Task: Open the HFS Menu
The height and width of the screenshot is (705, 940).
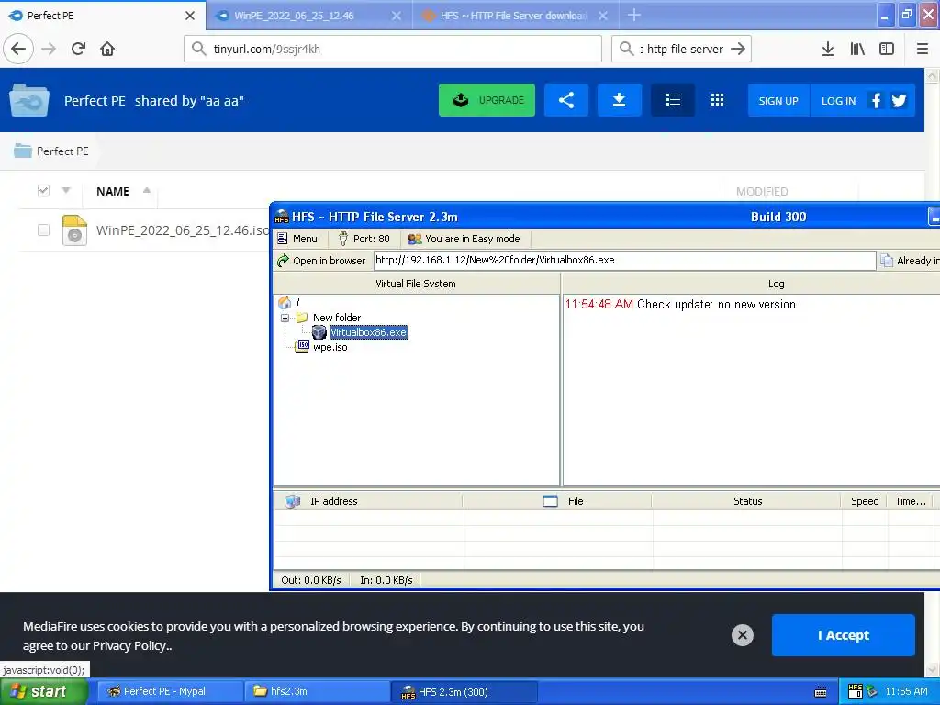Action: click(x=297, y=239)
